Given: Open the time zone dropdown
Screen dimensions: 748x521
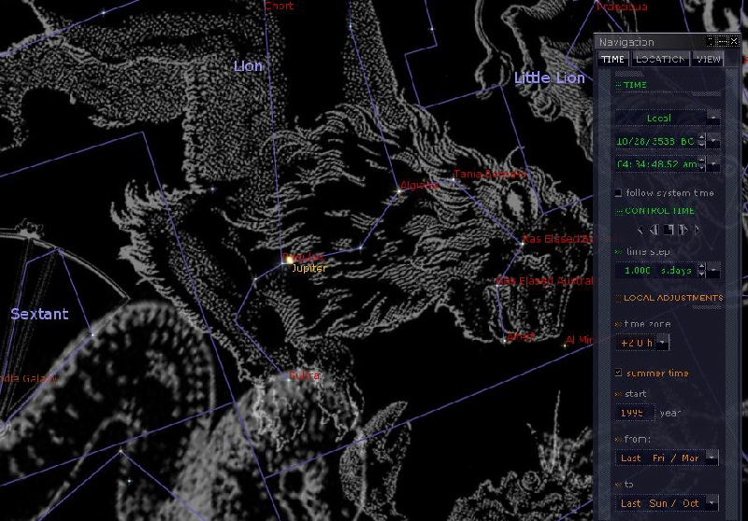Looking at the screenshot, I should pos(663,343).
